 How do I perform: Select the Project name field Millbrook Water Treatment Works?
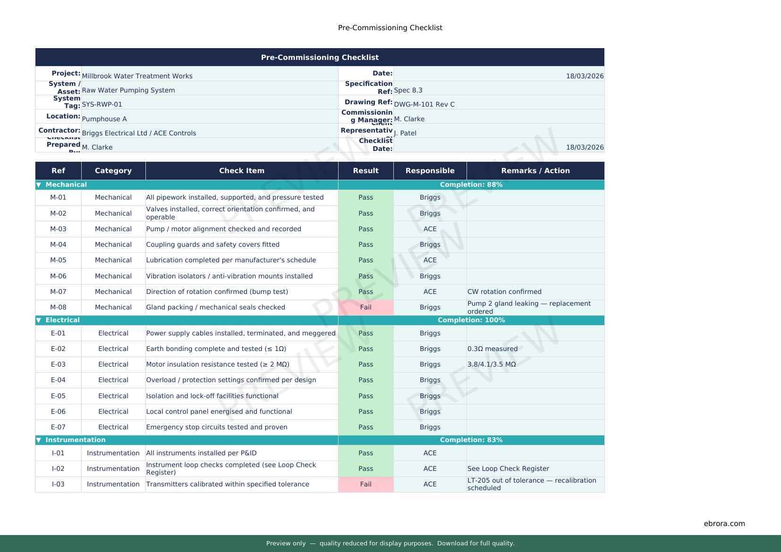[x=137, y=76]
